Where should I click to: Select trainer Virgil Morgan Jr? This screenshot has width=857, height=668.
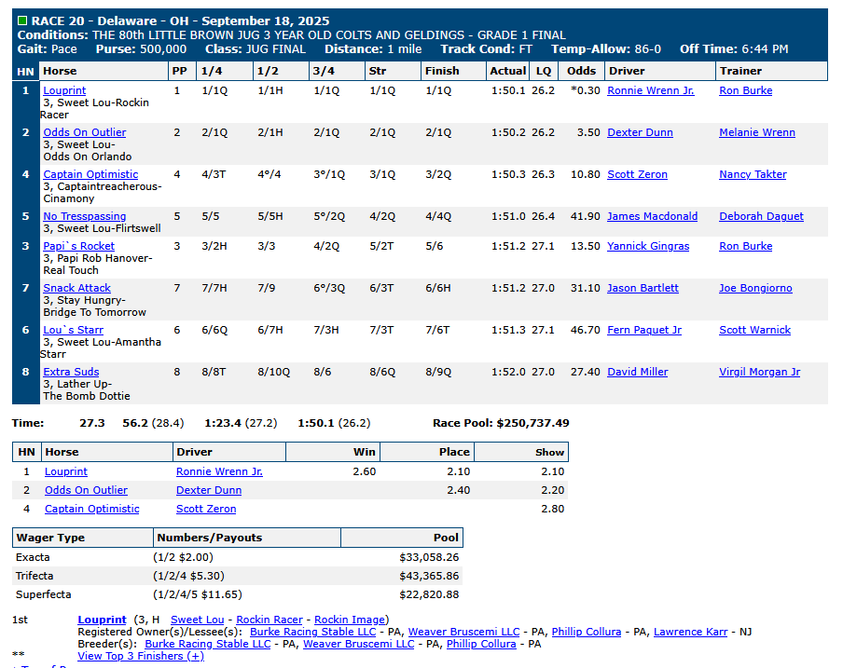(759, 372)
